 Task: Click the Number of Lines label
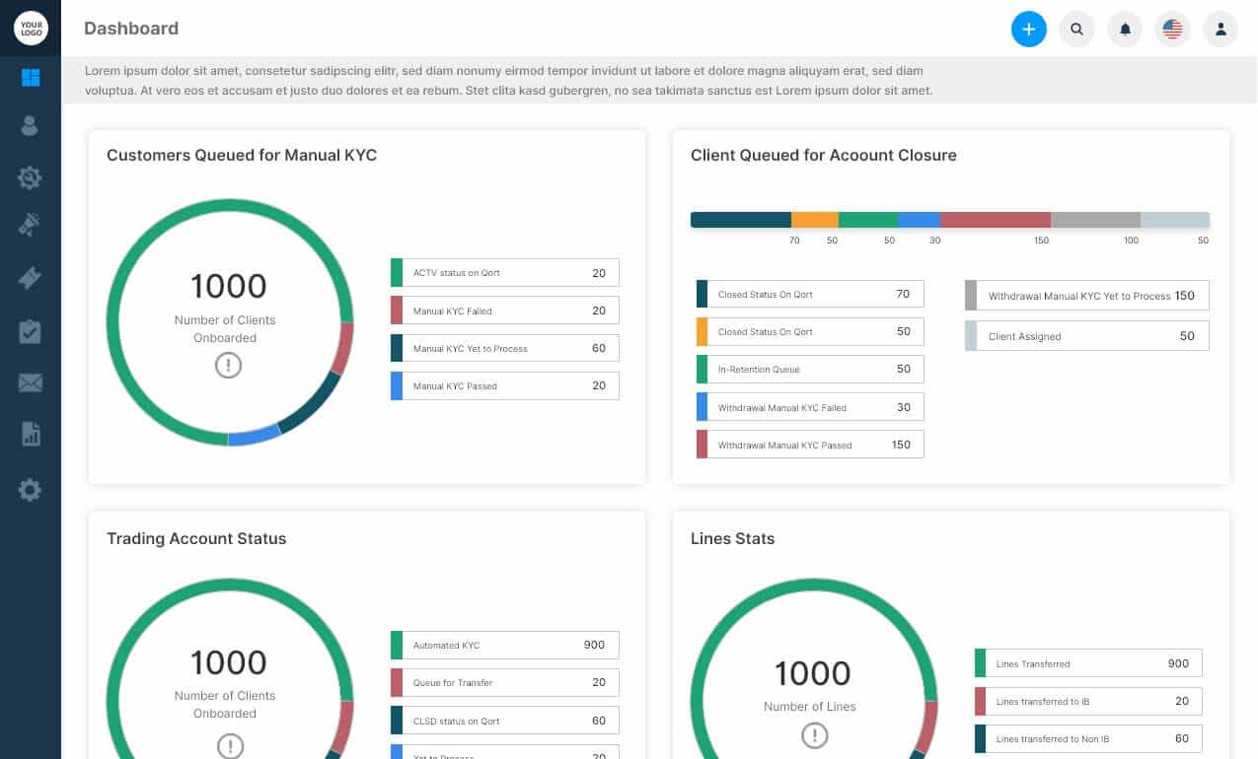(x=810, y=706)
